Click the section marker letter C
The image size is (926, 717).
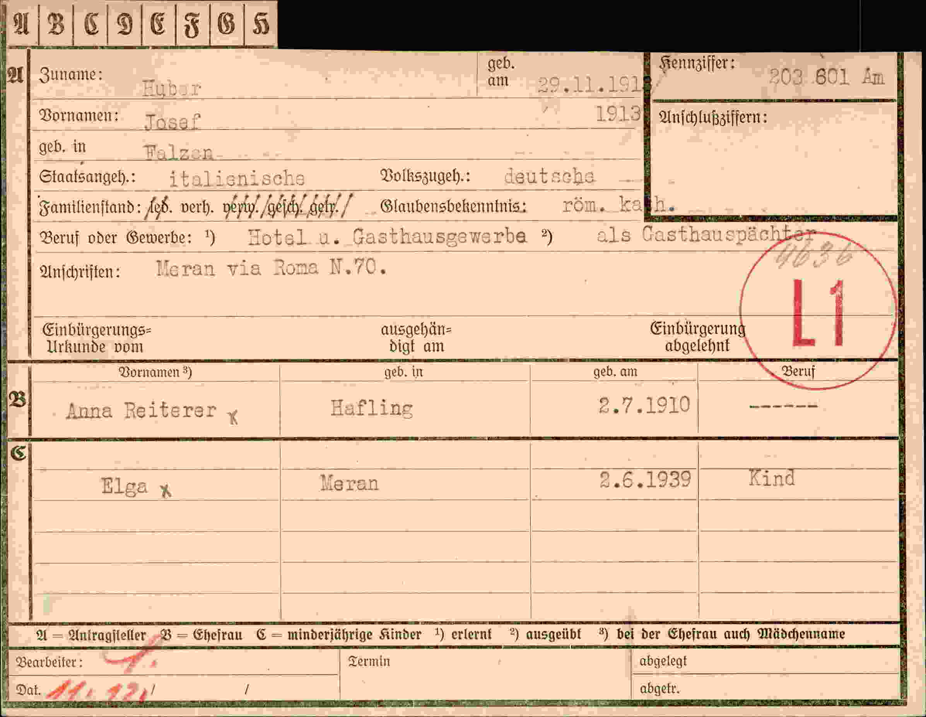(x=18, y=453)
